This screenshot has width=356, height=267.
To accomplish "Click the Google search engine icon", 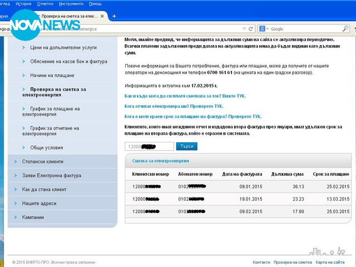I will [x=261, y=28].
